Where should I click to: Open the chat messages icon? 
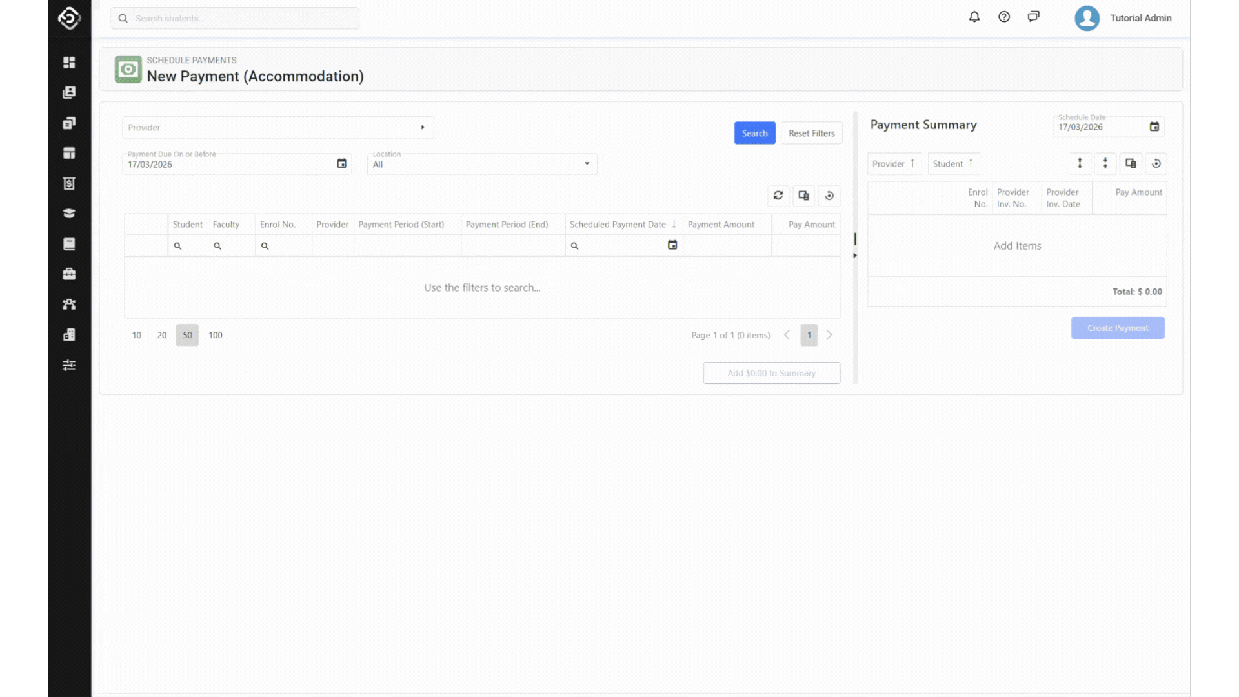(1034, 17)
